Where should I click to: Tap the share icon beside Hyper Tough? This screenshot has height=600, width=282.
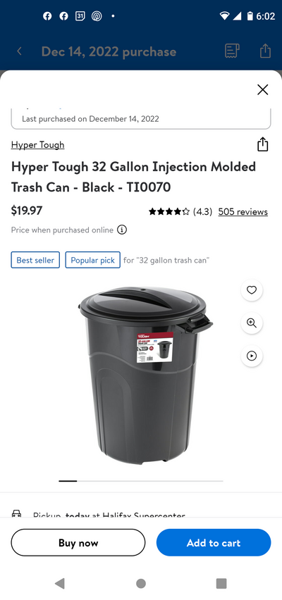[262, 144]
